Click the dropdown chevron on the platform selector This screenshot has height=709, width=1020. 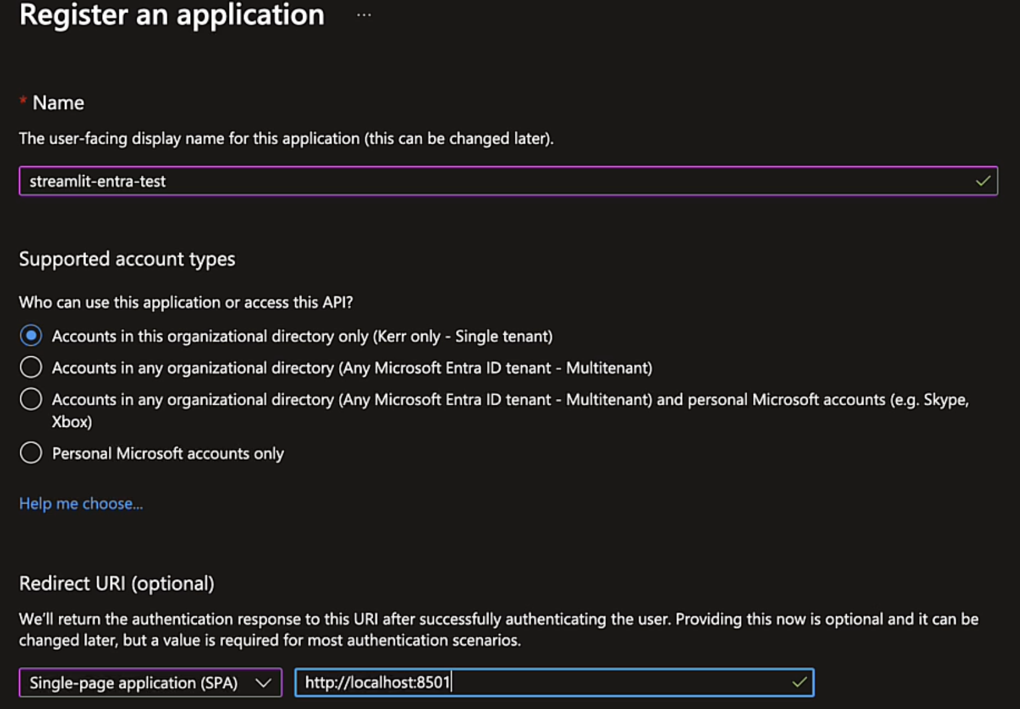(263, 683)
